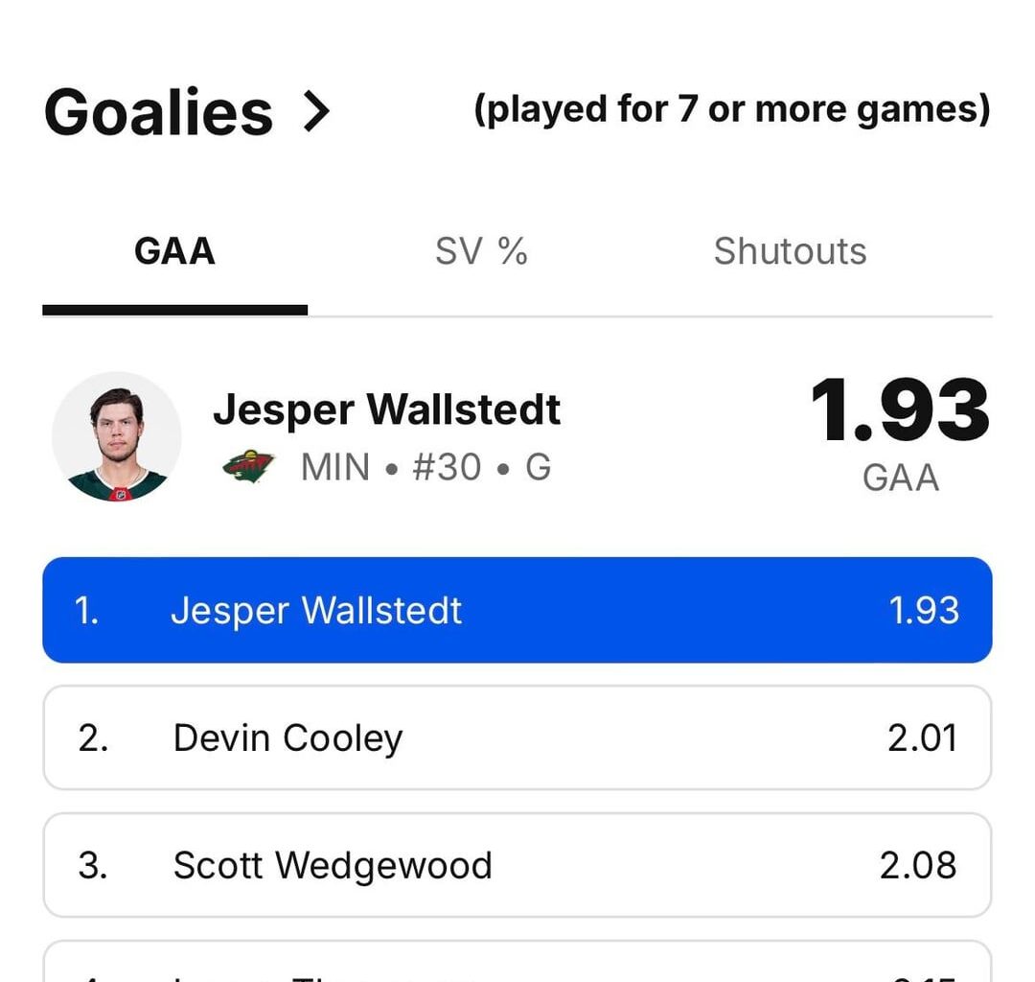Select the Devin Cooley row
This screenshot has width=1035, height=982.
517,737
